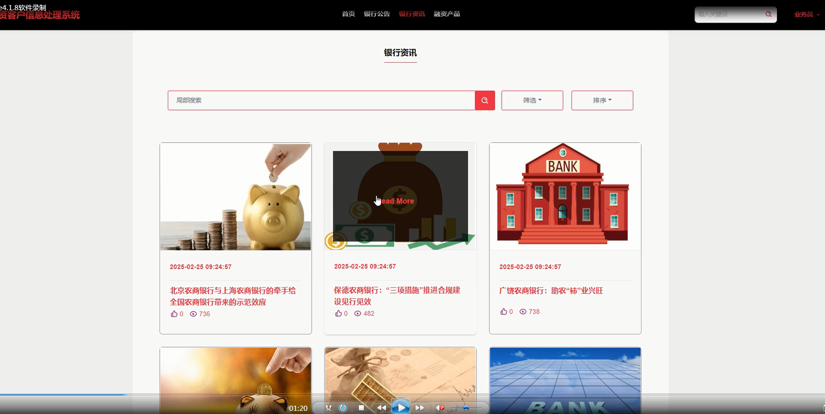
Task: Click the 482 view count
Action: pyautogui.click(x=369, y=314)
